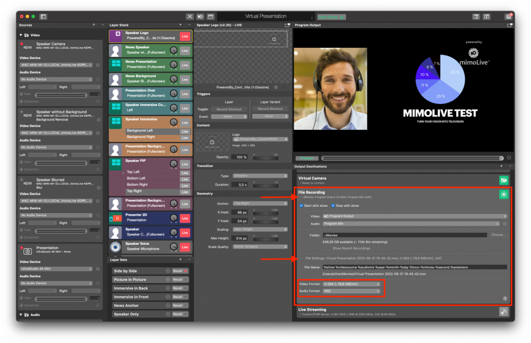Activate Live Streaming output button
This screenshot has height=343, width=531.
pyautogui.click(x=503, y=312)
